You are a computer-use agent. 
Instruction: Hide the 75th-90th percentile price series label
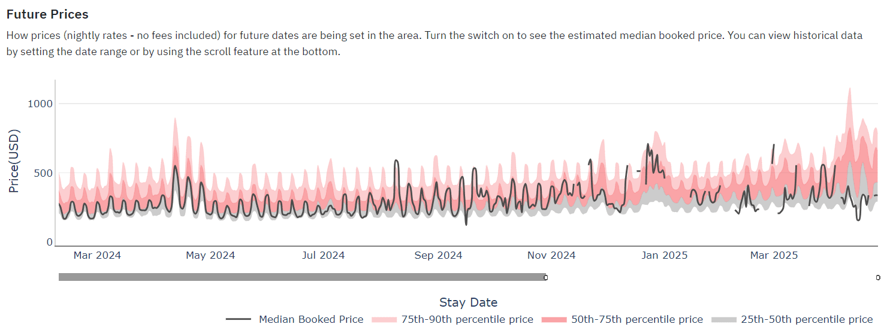click(x=467, y=319)
